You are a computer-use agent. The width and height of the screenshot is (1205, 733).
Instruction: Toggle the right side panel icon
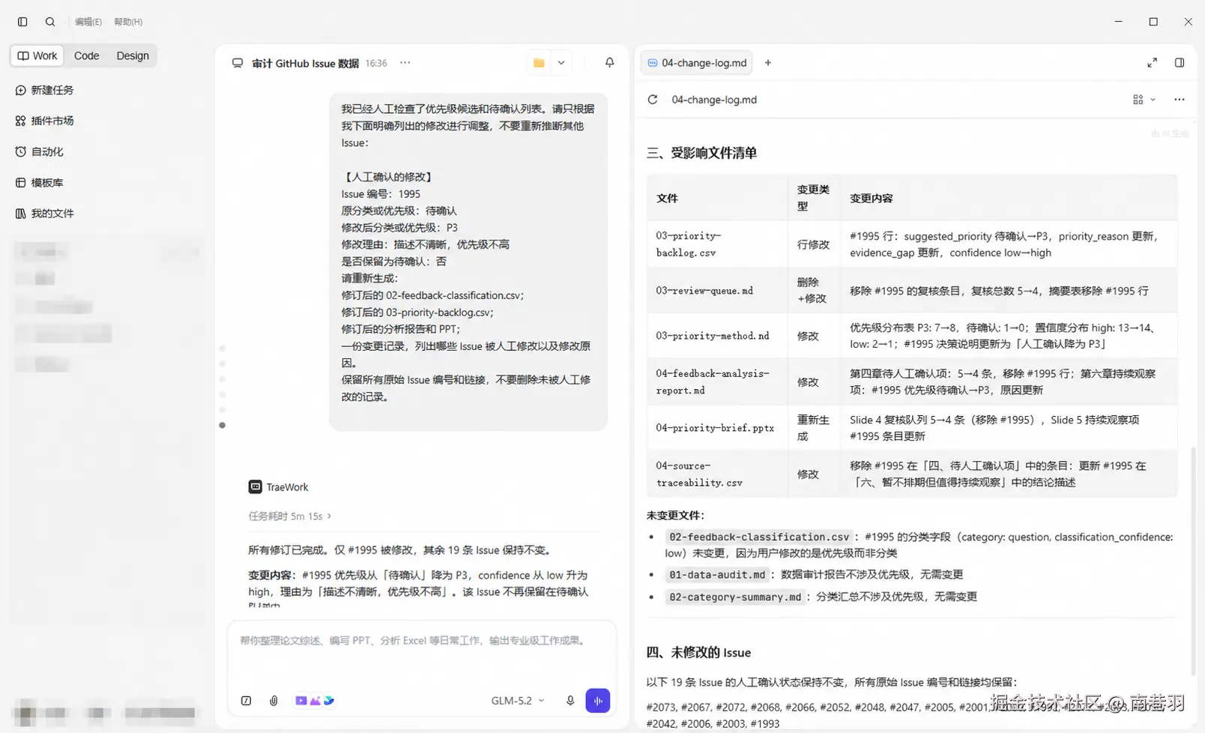(x=1180, y=63)
